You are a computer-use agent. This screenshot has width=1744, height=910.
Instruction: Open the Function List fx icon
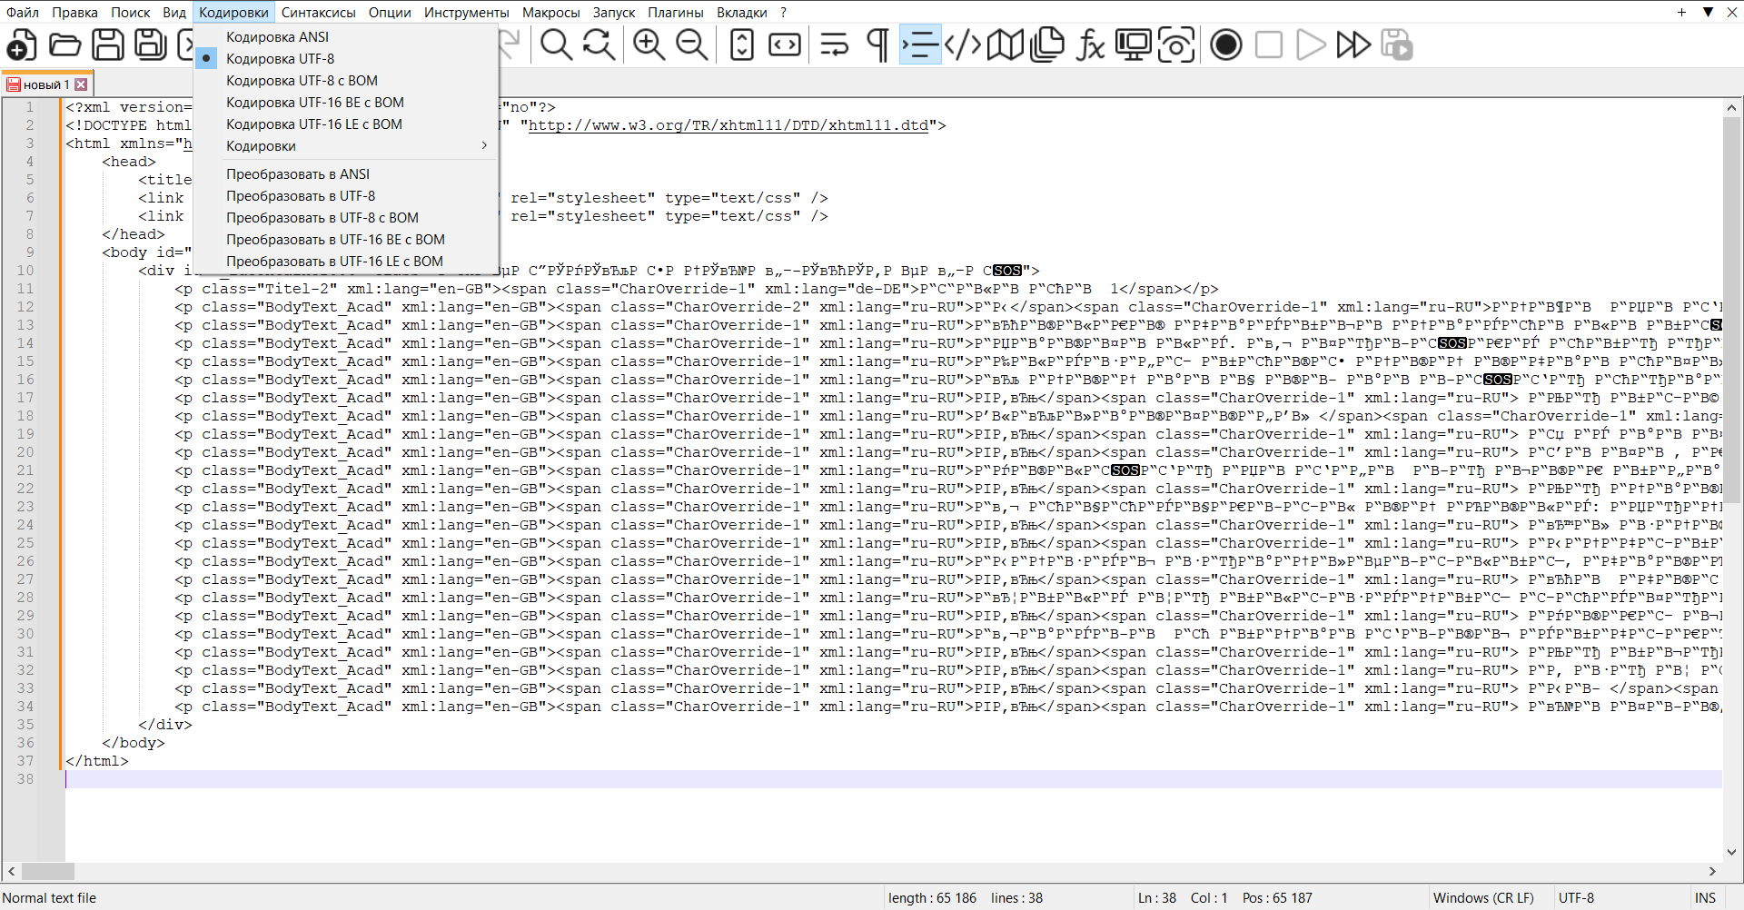tap(1091, 45)
